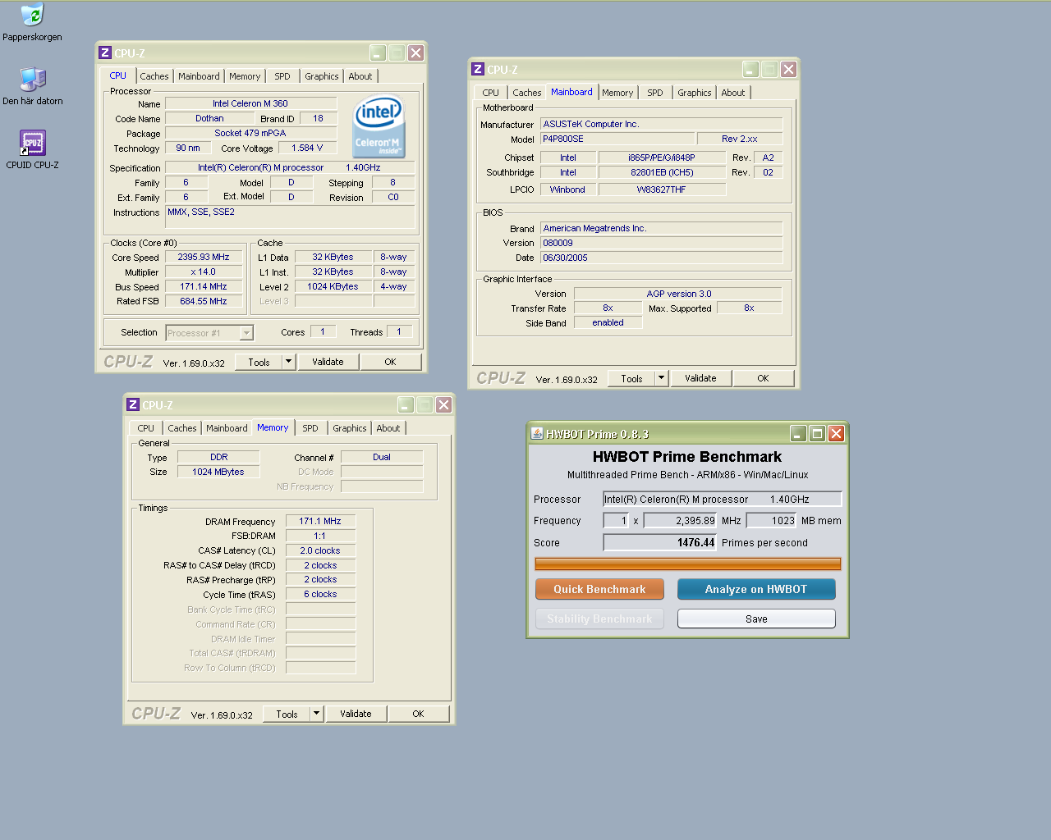Screen dimensions: 1051x840
Task: Close the HWBOT Prime window
Action: pyautogui.click(x=836, y=433)
